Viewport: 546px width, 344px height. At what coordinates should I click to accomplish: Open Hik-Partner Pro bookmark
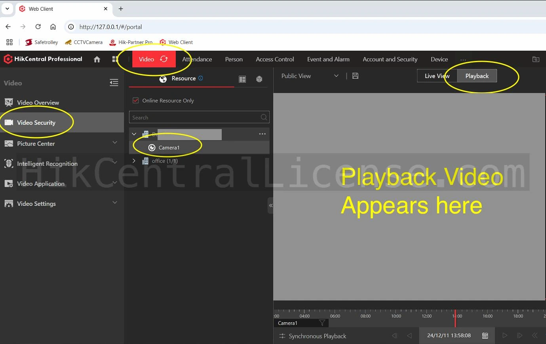click(131, 42)
